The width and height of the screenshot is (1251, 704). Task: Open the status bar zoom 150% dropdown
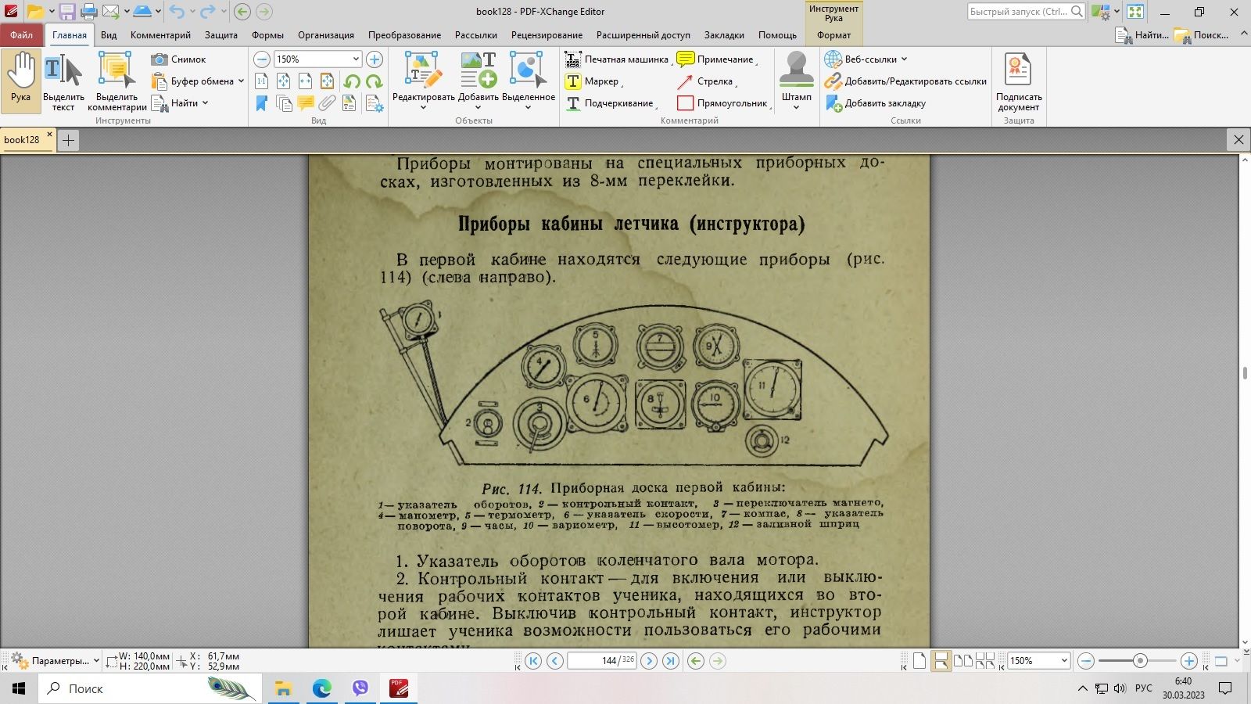point(1064,661)
